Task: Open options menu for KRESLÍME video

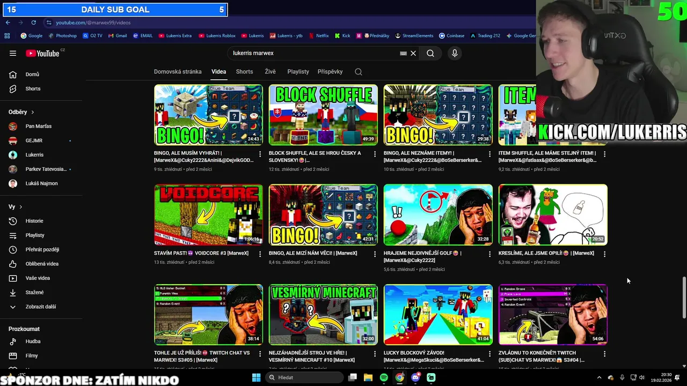Action: [x=605, y=254]
